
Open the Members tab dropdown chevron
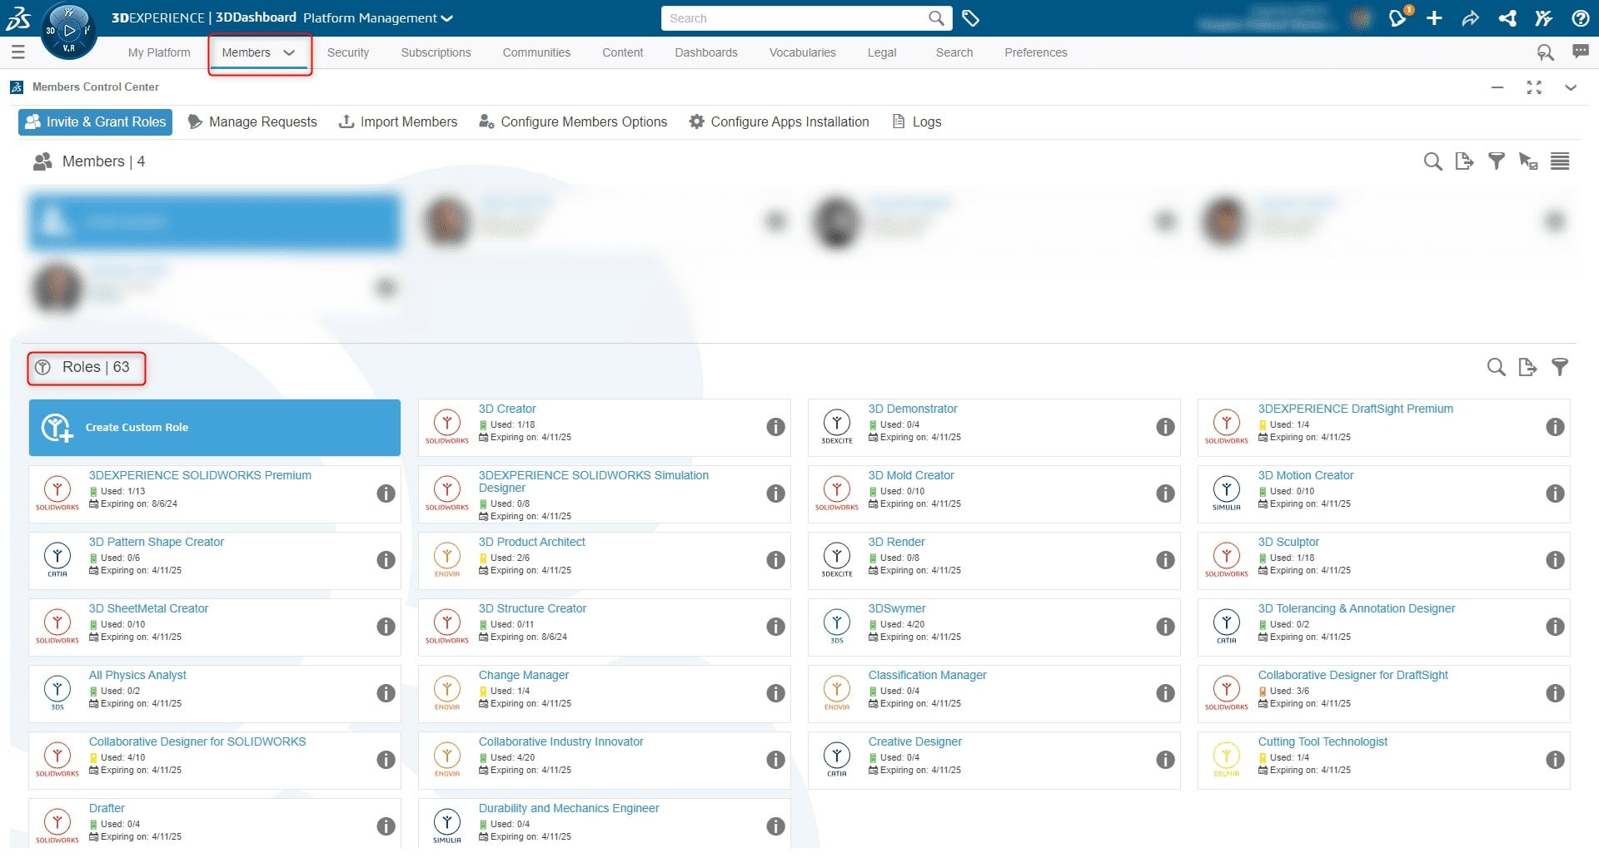pyautogui.click(x=289, y=52)
